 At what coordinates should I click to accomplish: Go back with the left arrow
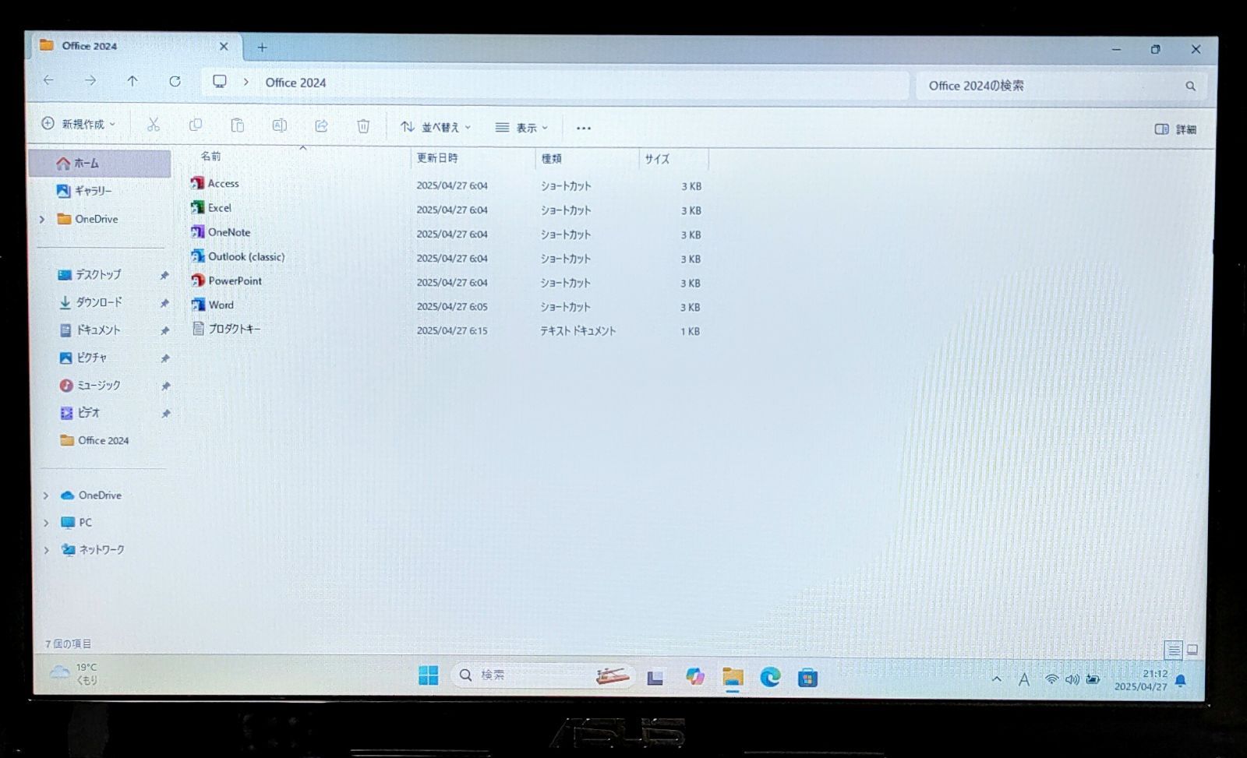[48, 80]
